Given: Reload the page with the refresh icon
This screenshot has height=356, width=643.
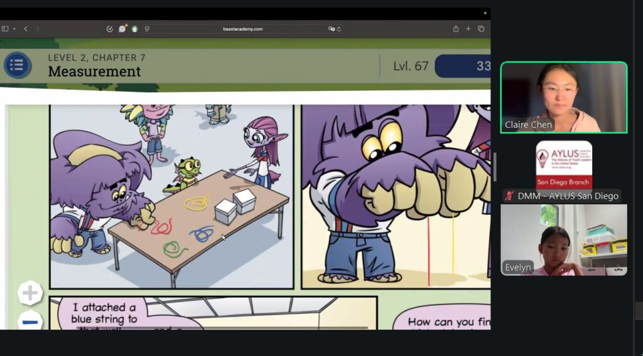Looking at the screenshot, I should click(x=338, y=29).
